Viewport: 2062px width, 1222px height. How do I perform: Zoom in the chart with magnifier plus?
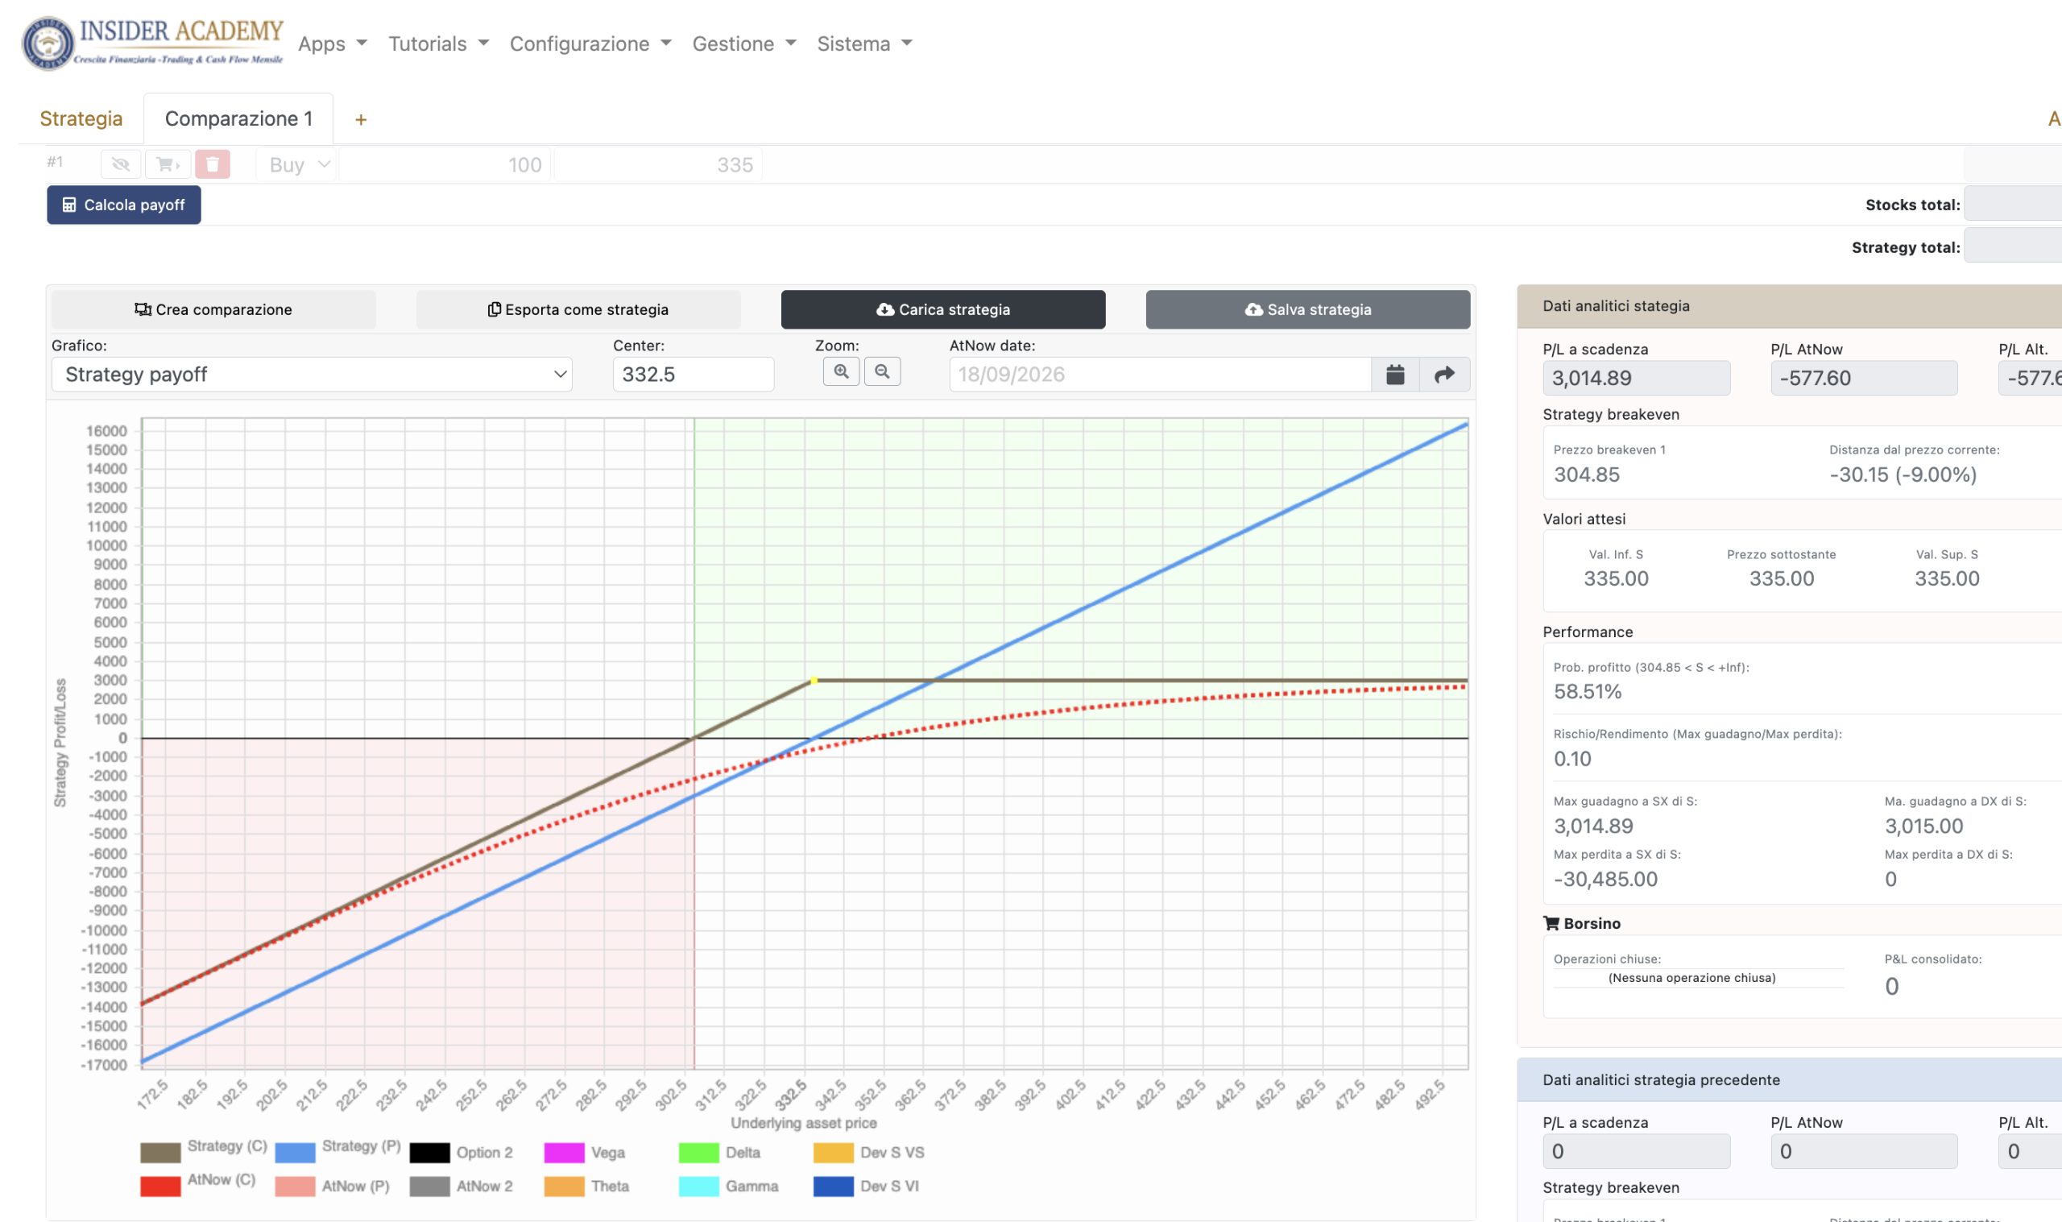coord(841,371)
